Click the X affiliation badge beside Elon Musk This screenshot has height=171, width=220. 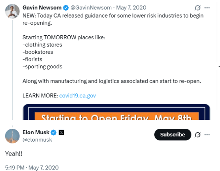(61, 132)
